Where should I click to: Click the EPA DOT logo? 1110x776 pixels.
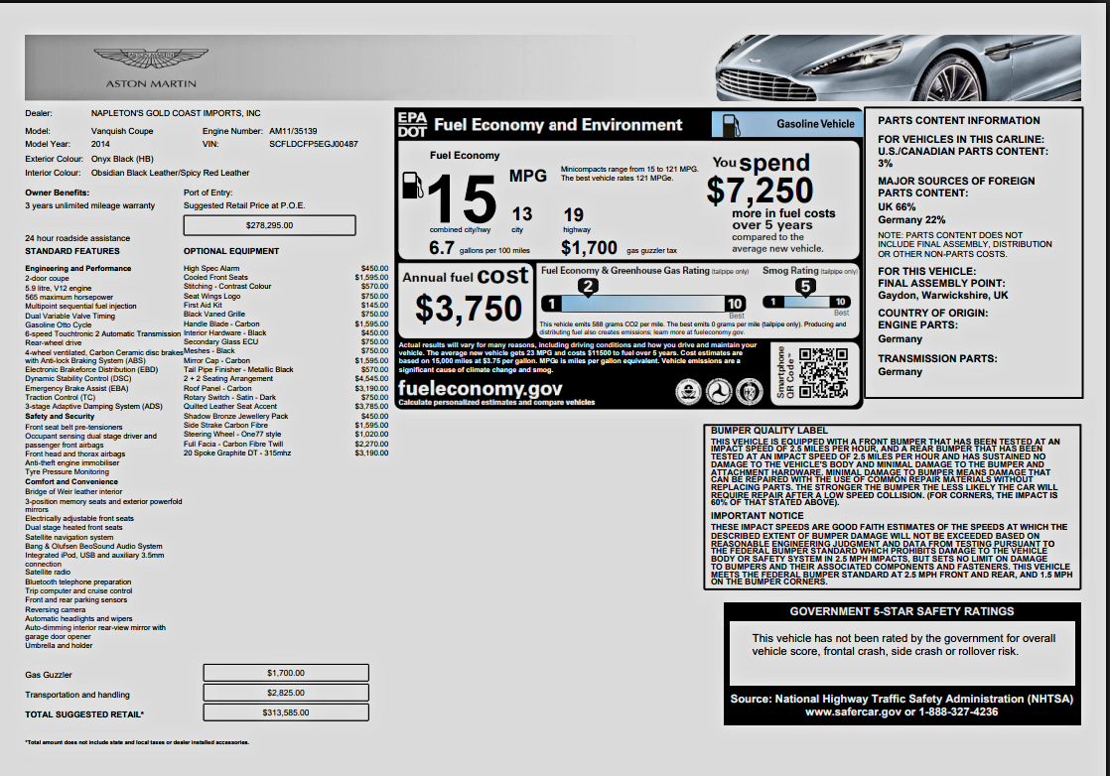pyautogui.click(x=412, y=123)
